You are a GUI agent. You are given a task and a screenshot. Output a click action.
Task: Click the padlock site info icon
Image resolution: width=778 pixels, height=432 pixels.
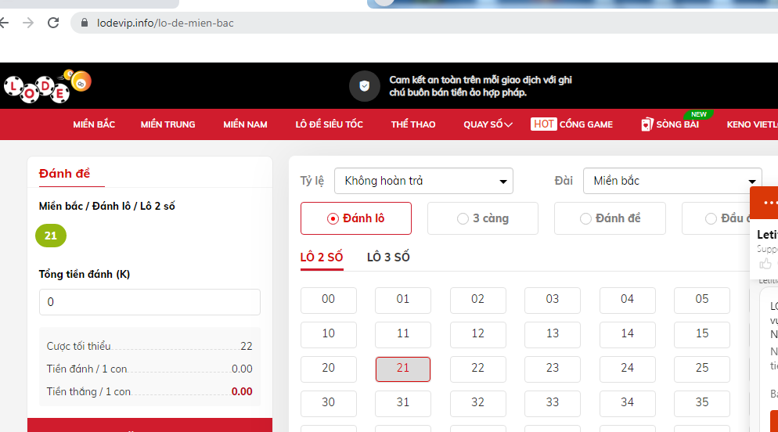coord(85,23)
